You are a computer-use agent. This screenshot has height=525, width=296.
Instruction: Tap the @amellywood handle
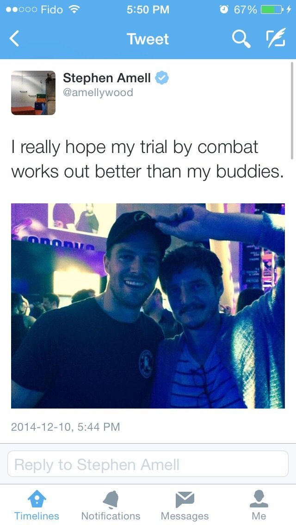[98, 92]
